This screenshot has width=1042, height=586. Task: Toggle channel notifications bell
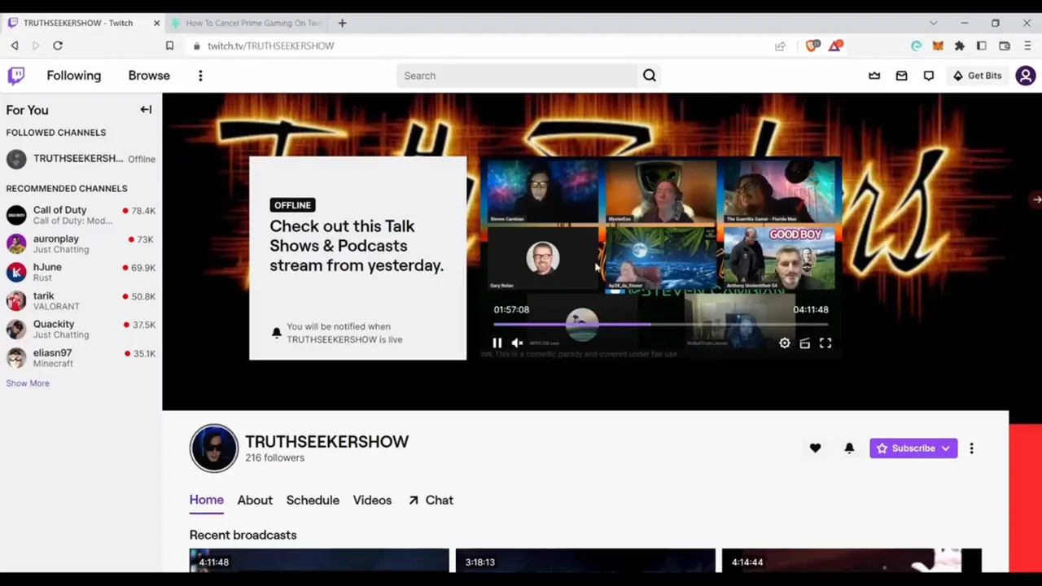pos(849,448)
